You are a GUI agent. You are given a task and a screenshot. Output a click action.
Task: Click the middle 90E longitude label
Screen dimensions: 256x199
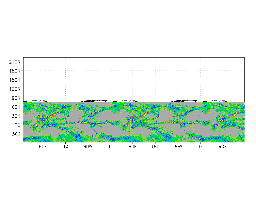point(133,147)
